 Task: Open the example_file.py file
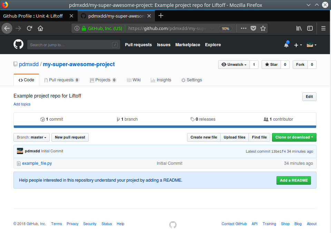click(37, 163)
